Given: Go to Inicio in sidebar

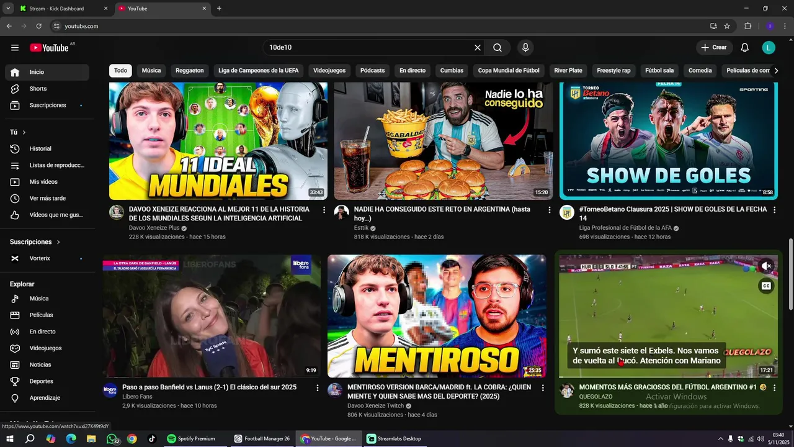Looking at the screenshot, I should [47, 72].
